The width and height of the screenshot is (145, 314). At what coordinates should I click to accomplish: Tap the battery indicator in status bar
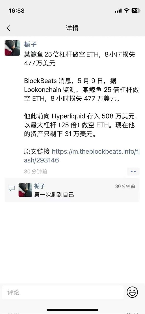[x=136, y=11]
